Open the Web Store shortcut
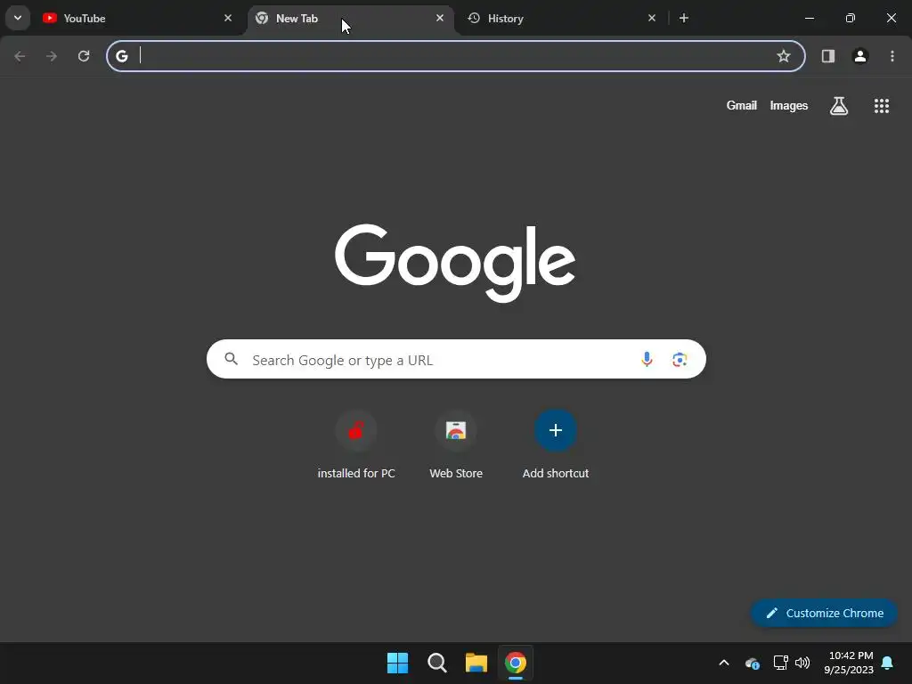The height and width of the screenshot is (684, 912). click(x=456, y=445)
